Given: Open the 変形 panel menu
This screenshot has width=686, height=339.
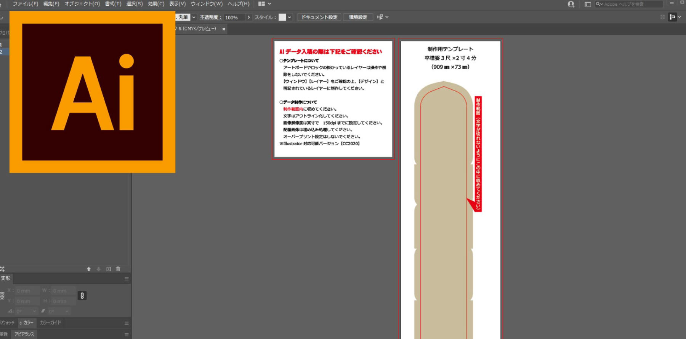Looking at the screenshot, I should pos(127,279).
